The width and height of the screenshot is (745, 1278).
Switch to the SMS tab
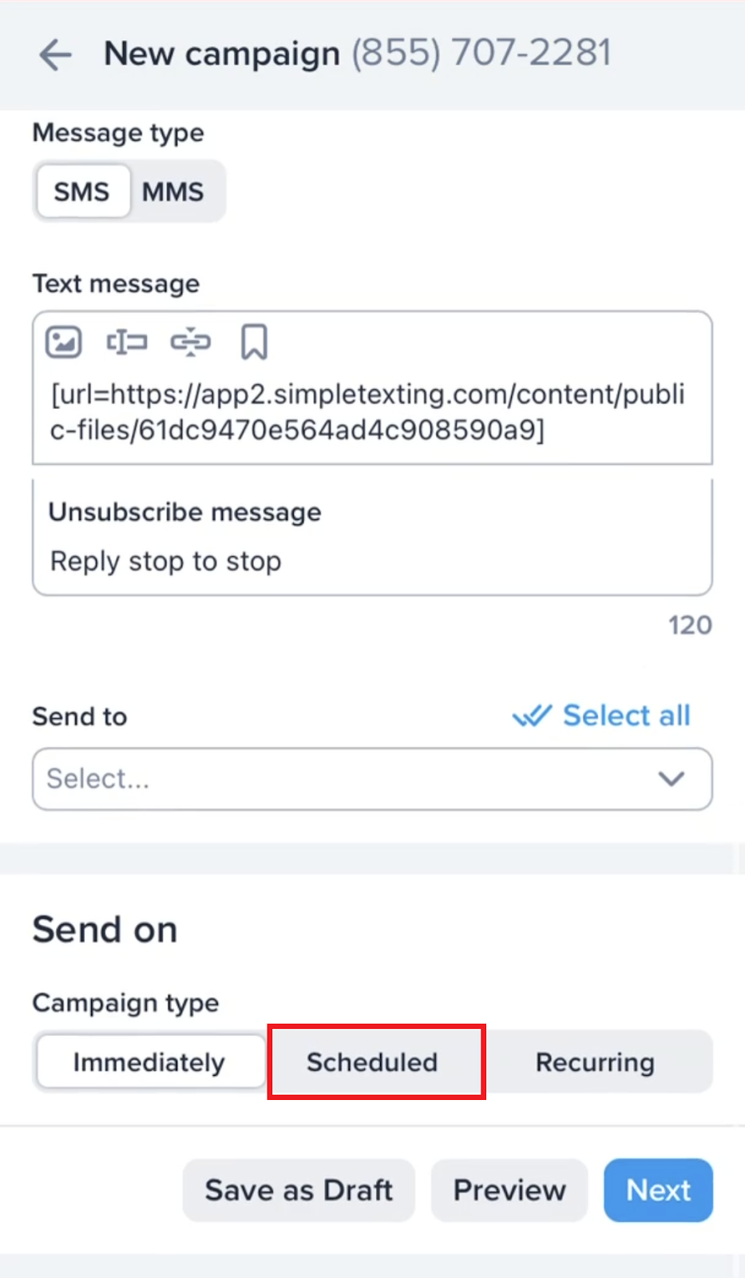click(x=82, y=191)
